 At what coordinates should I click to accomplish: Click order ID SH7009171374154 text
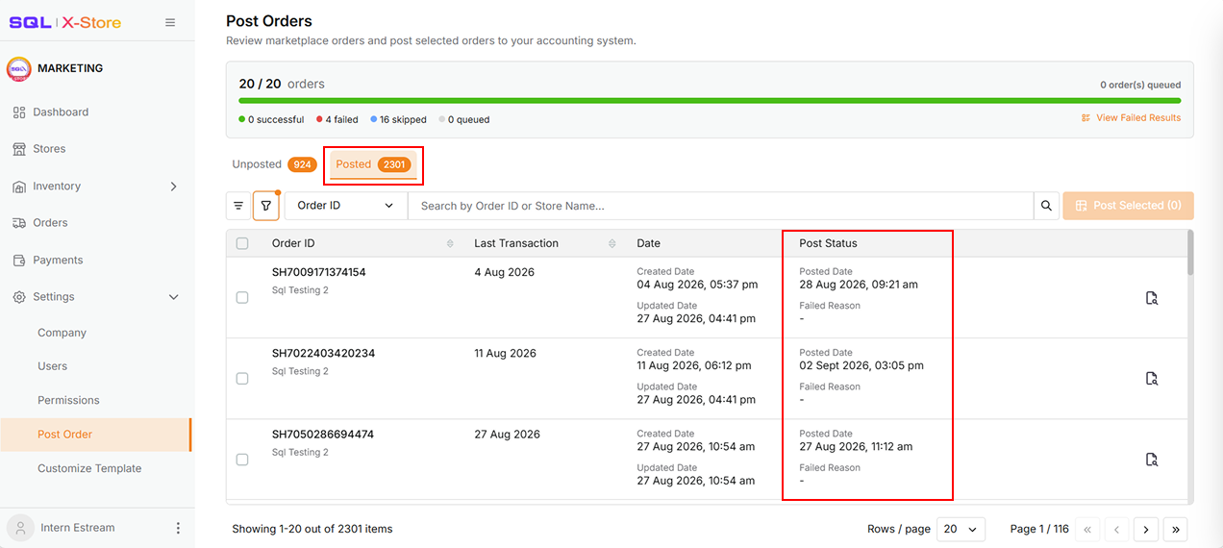[319, 272]
